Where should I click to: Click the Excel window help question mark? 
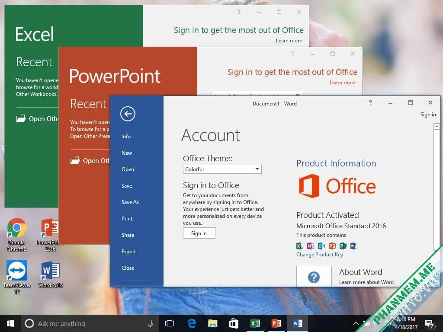tap(239, 12)
